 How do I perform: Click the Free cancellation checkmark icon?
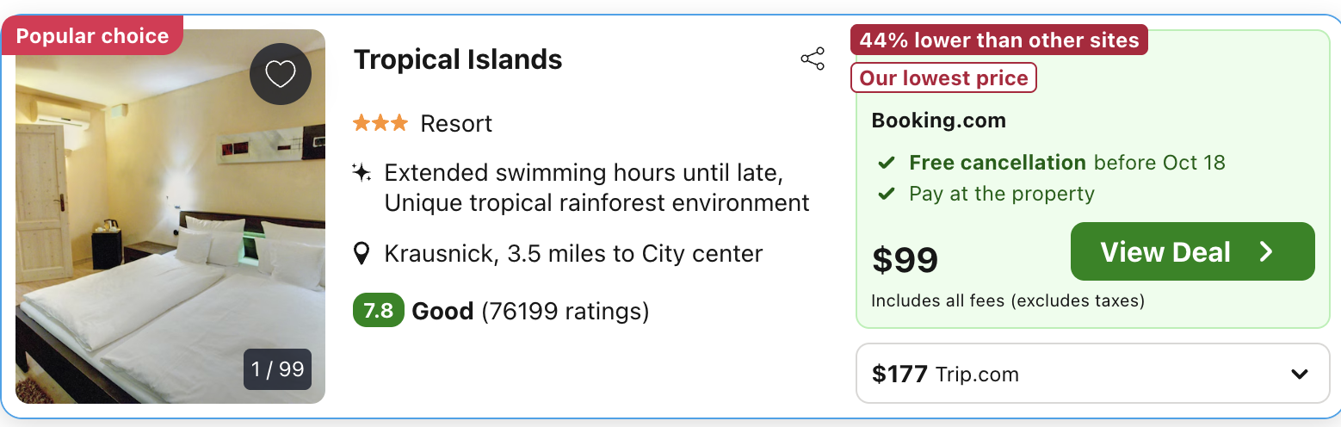click(886, 163)
